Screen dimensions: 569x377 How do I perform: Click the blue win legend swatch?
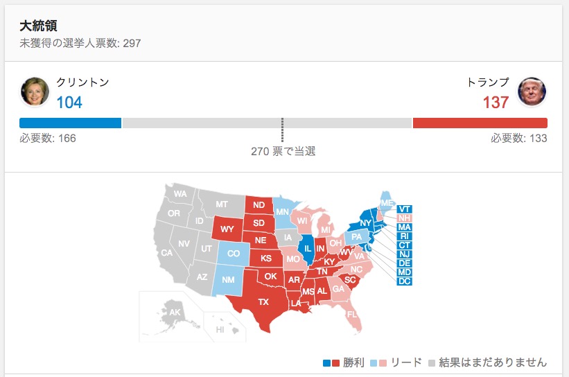[x=327, y=362]
